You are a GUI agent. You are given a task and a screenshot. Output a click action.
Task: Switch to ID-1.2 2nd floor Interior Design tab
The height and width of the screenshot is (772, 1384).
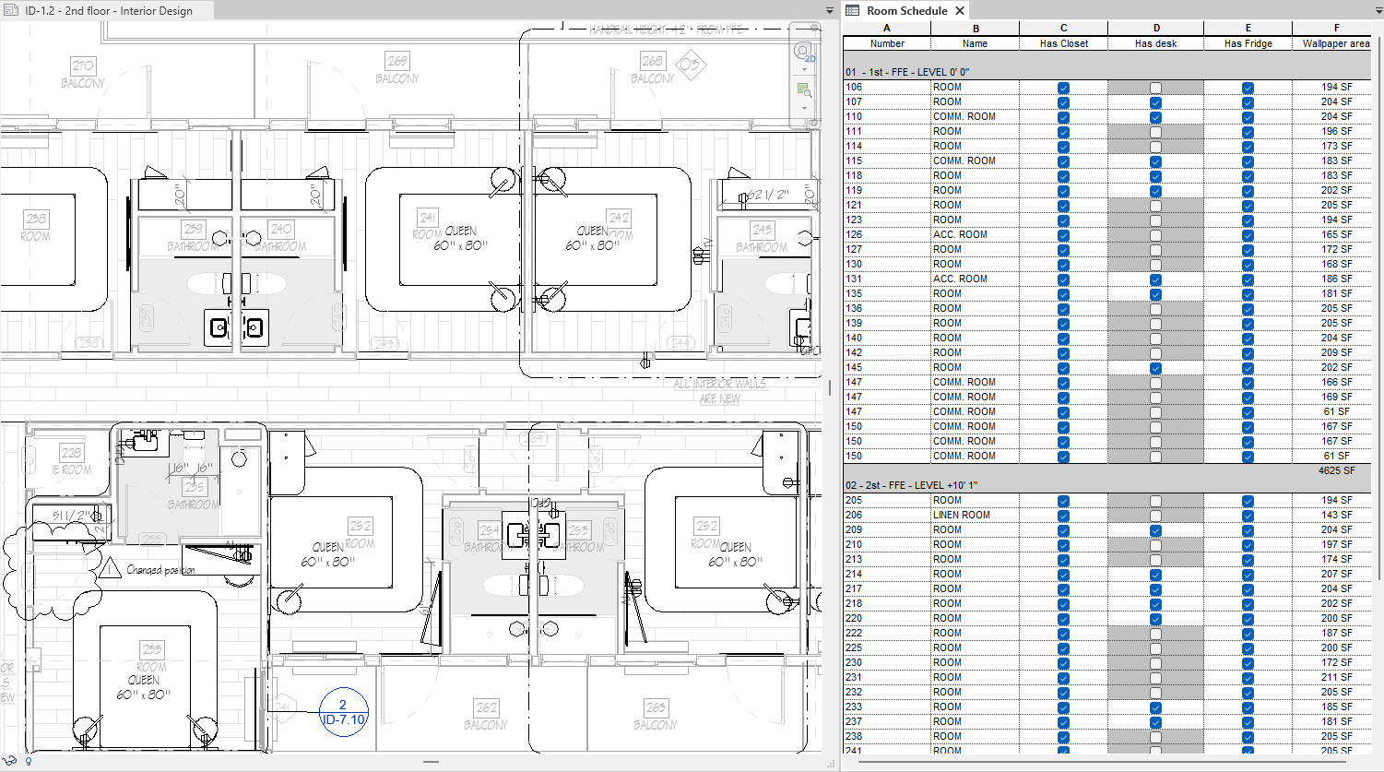[x=107, y=11]
